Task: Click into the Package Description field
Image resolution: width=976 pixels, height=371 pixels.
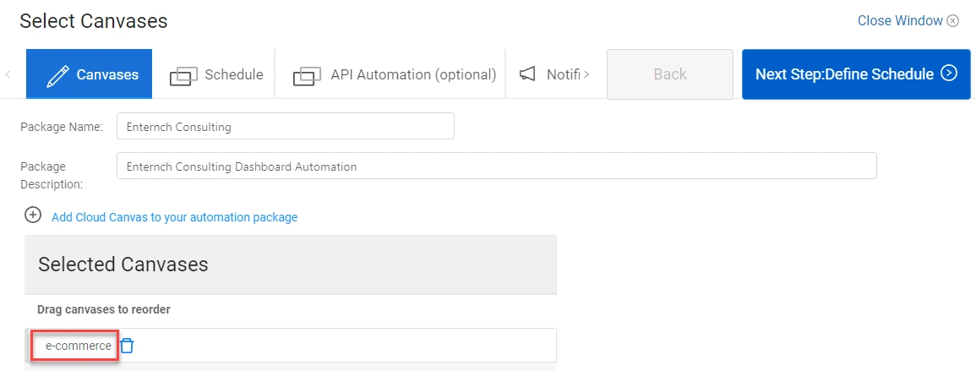Action: point(496,166)
